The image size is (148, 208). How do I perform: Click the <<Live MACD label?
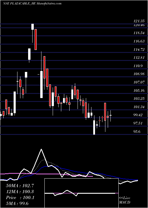[x=125, y=200]
